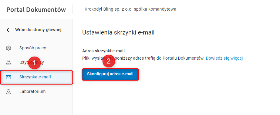Go back via Wróć do strony głównej
This screenshot has width=280, height=115.
pyautogui.click(x=38, y=30)
